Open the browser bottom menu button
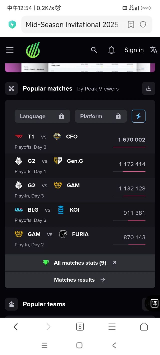 click(x=112, y=327)
